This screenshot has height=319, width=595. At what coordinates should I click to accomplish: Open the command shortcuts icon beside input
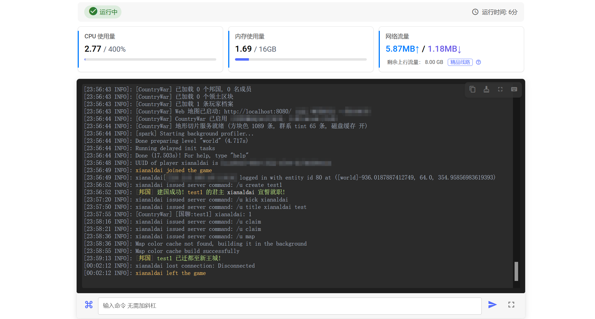pyautogui.click(x=89, y=305)
